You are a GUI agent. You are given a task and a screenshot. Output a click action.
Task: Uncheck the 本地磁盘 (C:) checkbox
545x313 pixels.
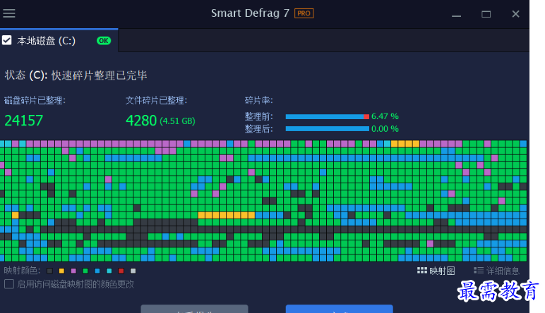tap(6, 40)
